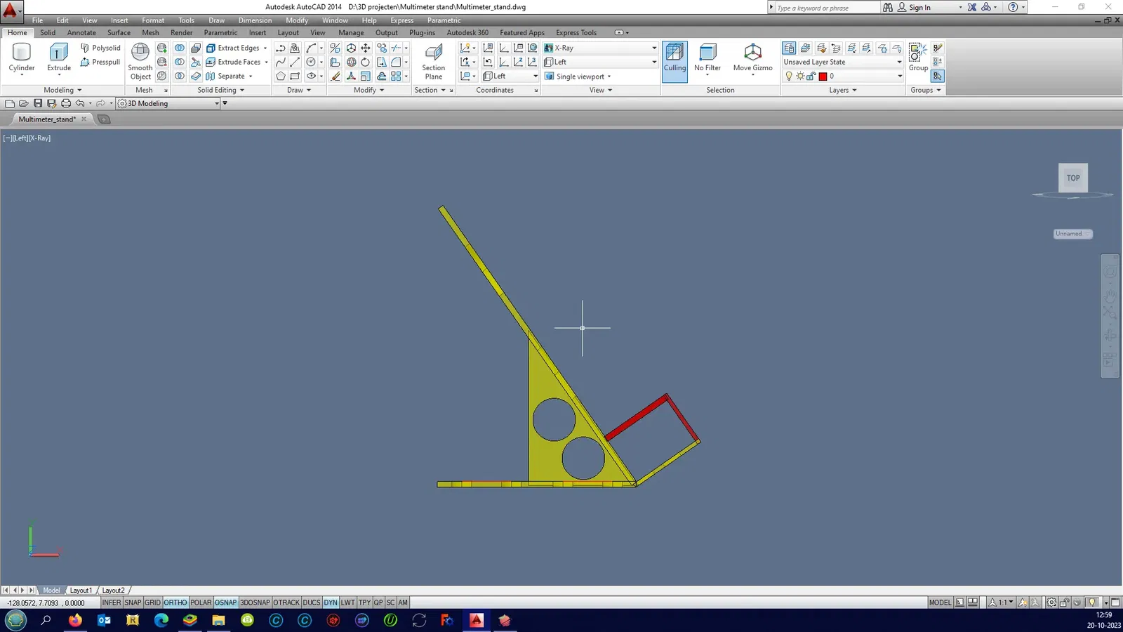1123x632 pixels.
Task: Click the keyword search input field
Action: 827,8
